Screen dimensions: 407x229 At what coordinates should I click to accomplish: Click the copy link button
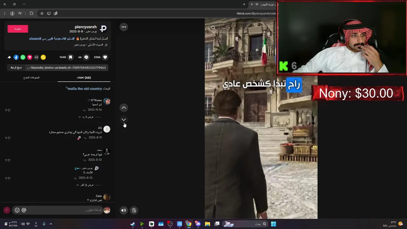(x=16, y=67)
